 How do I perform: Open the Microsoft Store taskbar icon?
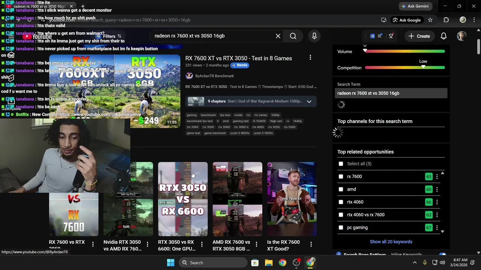click(255, 262)
